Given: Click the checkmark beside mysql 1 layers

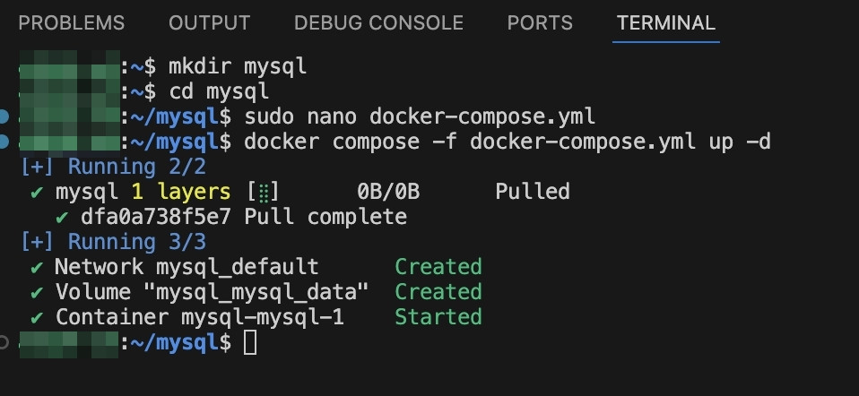Looking at the screenshot, I should coord(37,192).
